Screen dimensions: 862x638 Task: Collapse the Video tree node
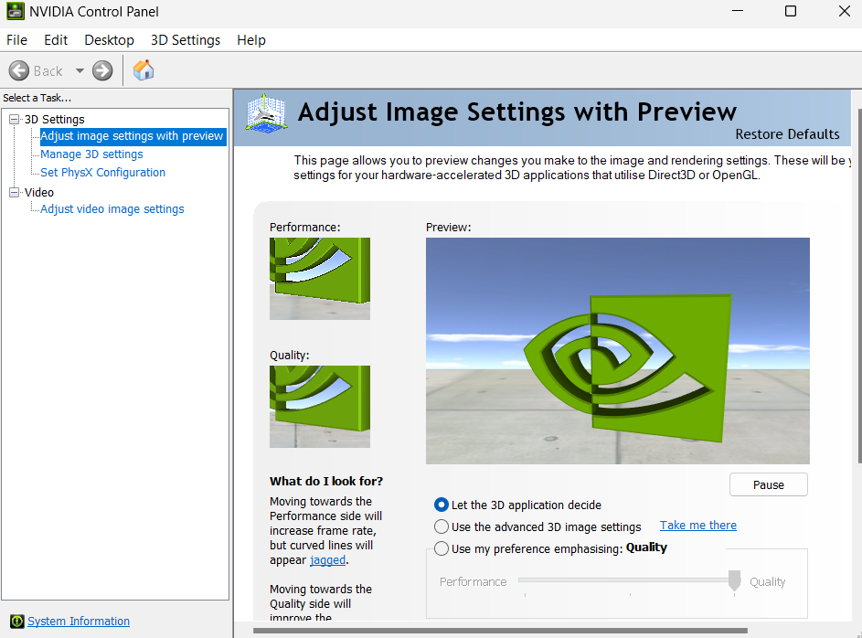[15, 192]
